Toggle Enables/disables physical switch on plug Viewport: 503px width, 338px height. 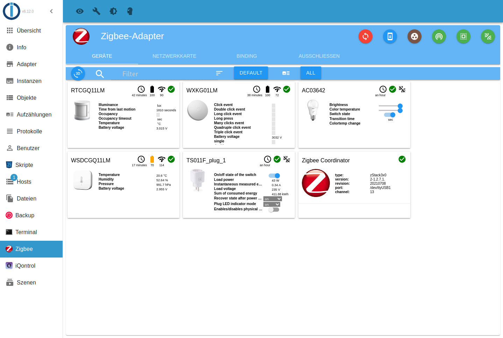[x=274, y=210]
